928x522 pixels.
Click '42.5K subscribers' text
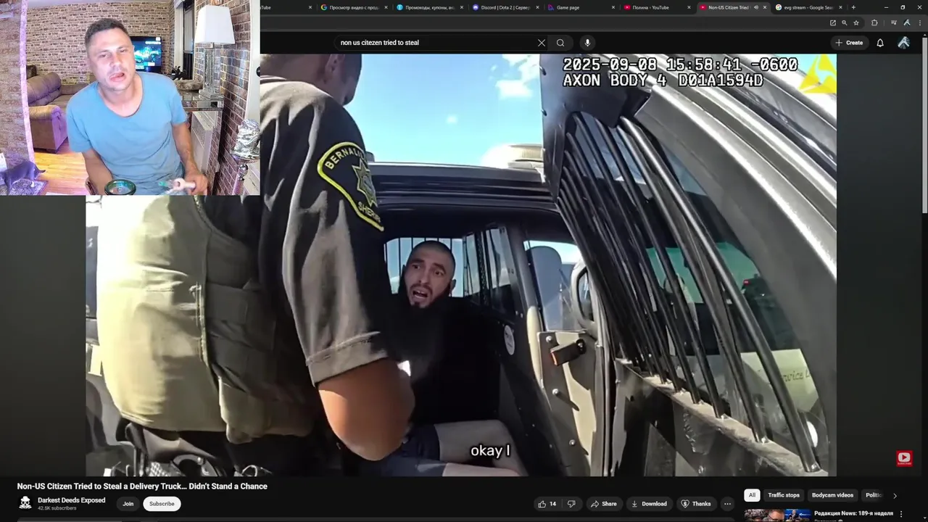tap(57, 508)
